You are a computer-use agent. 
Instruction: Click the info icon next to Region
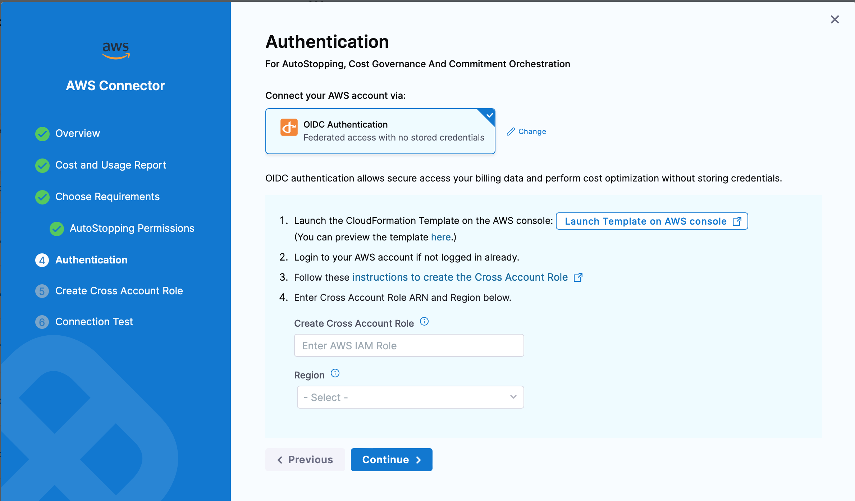point(335,373)
